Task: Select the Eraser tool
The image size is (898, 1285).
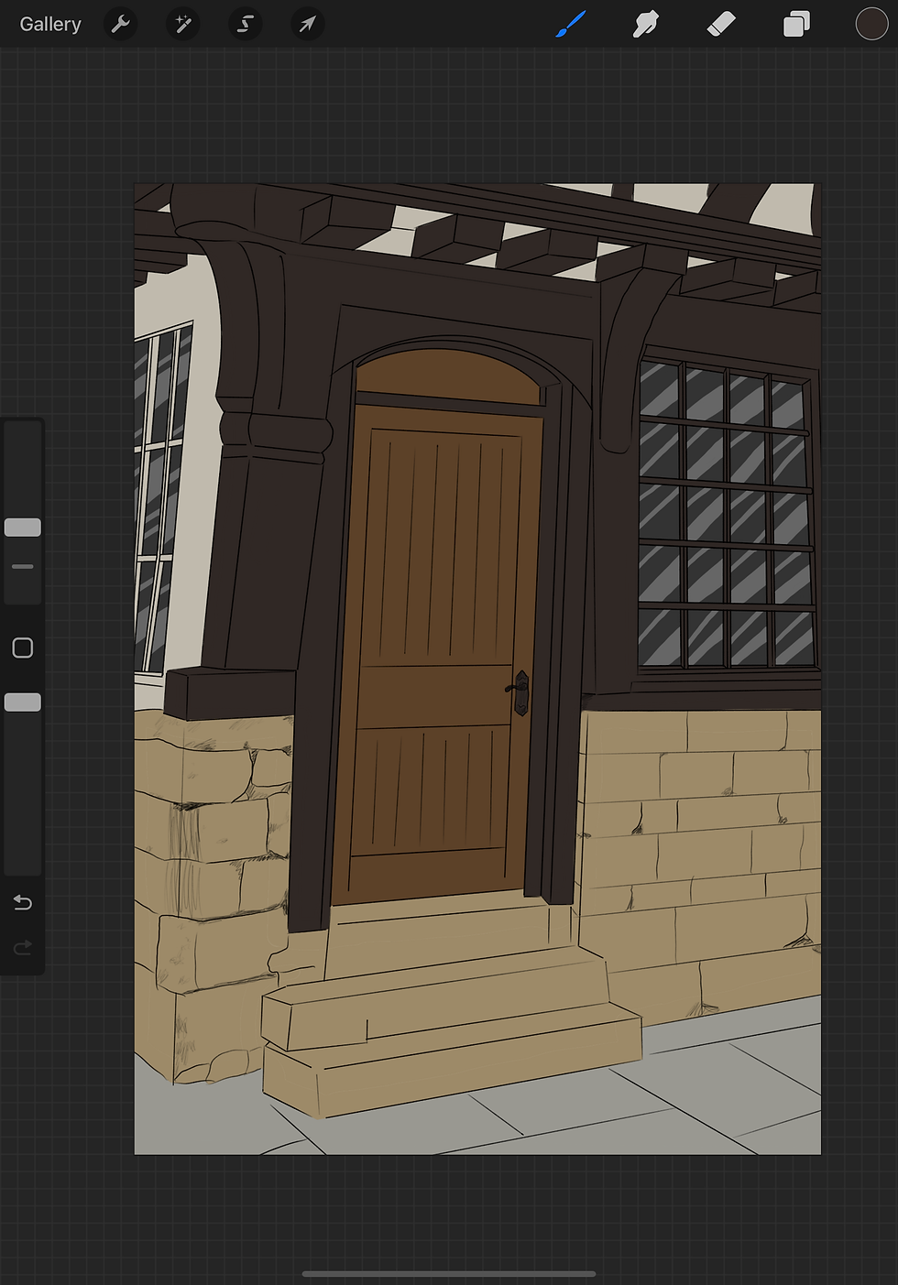Action: (x=721, y=25)
